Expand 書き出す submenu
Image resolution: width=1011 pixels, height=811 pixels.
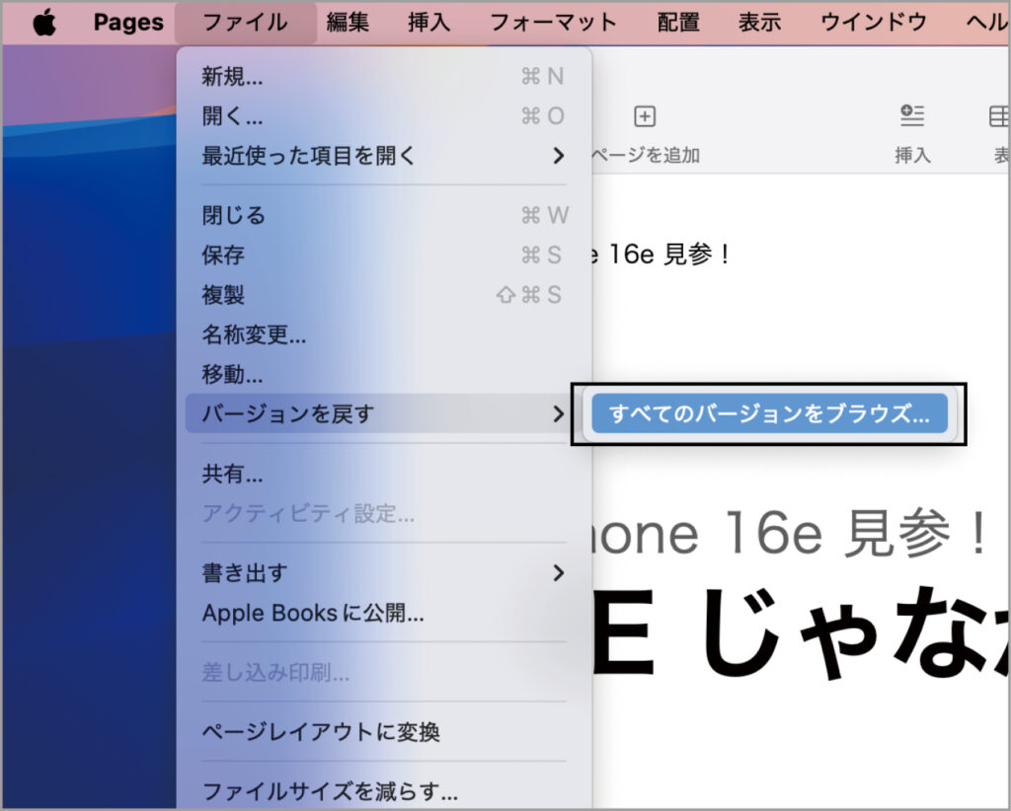(x=384, y=572)
